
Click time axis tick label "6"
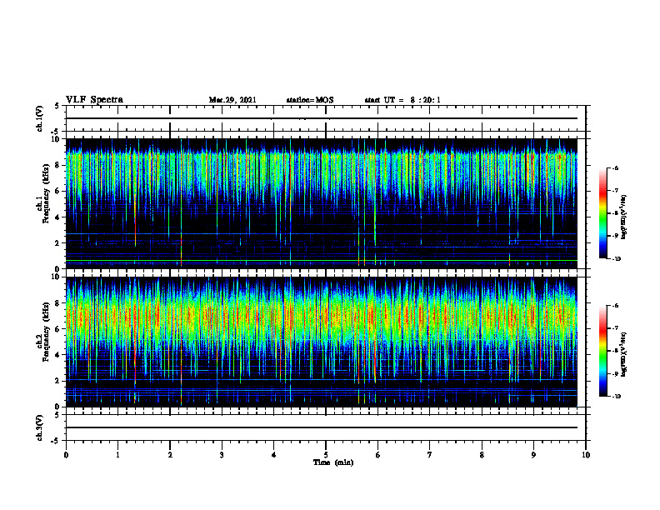(377, 455)
